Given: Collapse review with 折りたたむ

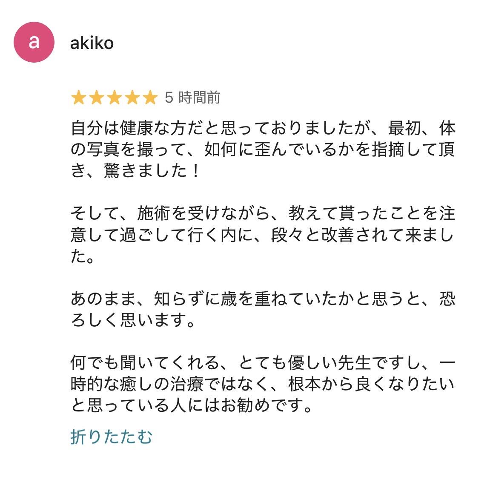Looking at the screenshot, I should pyautogui.click(x=111, y=437).
